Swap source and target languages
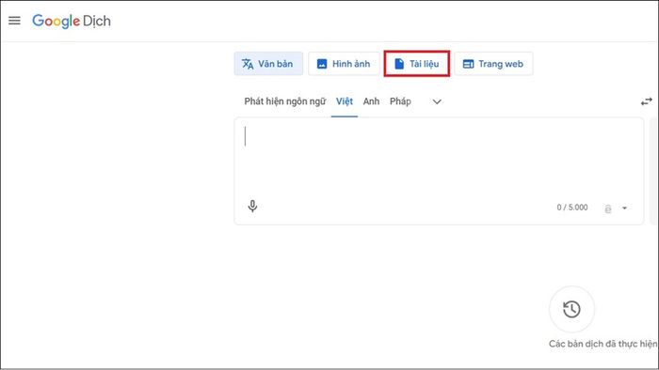Image resolution: width=659 pixels, height=370 pixels. 646,101
